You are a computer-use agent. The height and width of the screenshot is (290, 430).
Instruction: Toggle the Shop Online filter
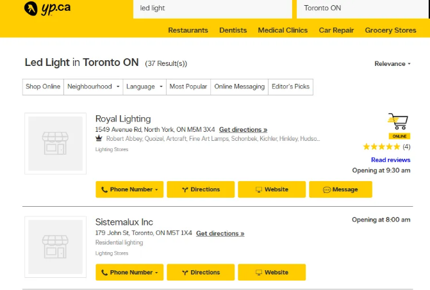point(43,86)
